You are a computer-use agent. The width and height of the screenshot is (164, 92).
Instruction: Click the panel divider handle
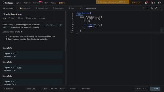(x=67, y=43)
